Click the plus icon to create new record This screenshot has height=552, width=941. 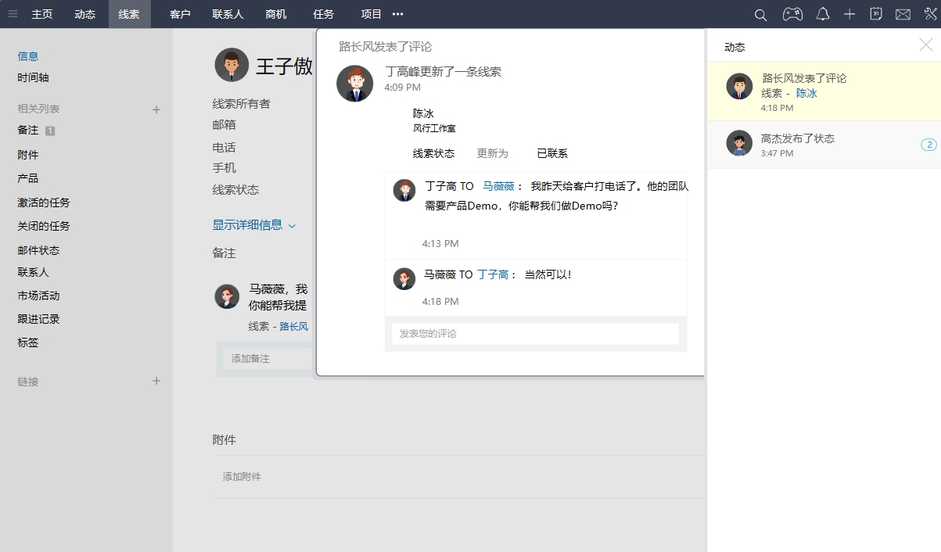pyautogui.click(x=849, y=13)
